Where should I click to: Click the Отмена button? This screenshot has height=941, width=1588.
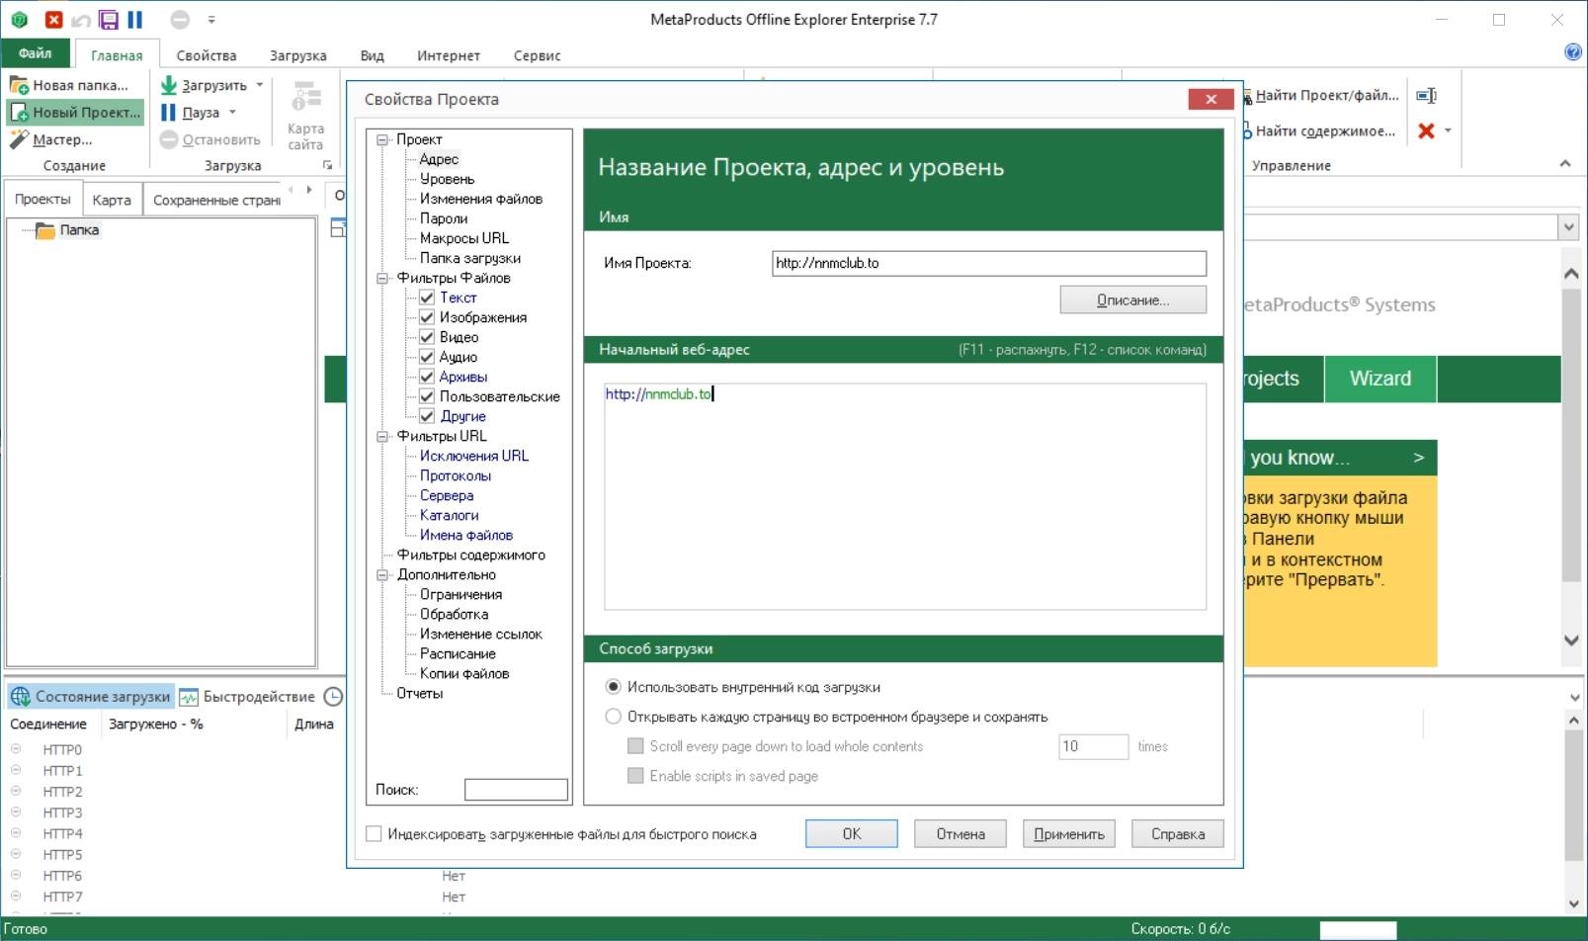point(961,834)
